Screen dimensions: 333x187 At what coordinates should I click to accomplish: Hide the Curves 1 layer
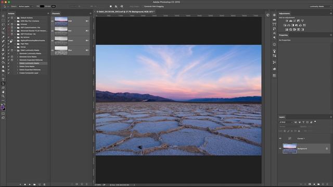pos(280,139)
